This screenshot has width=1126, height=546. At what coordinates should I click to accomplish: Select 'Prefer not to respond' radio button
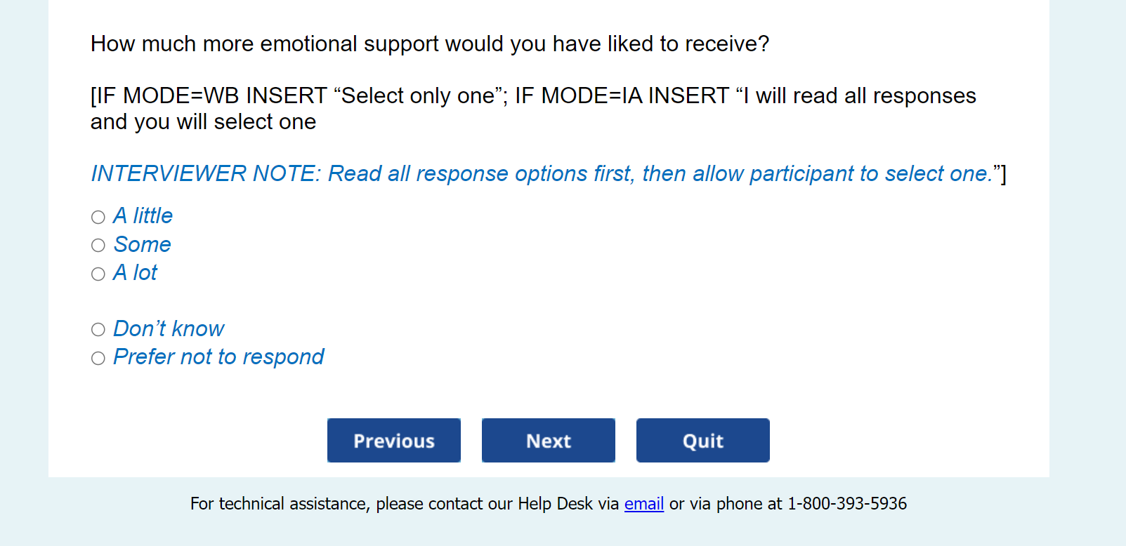pos(98,359)
